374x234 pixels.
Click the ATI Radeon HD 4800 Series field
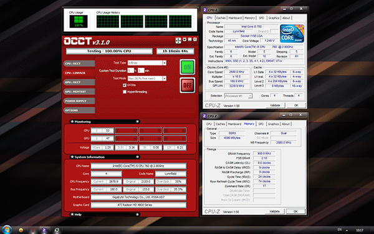click(138, 205)
